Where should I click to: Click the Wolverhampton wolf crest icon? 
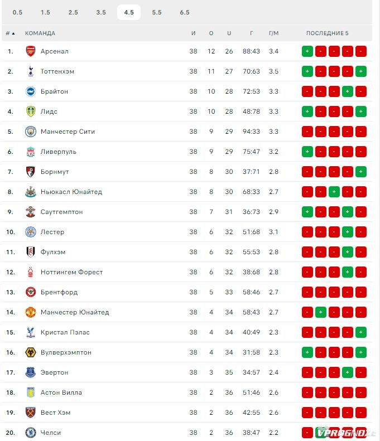(x=30, y=352)
